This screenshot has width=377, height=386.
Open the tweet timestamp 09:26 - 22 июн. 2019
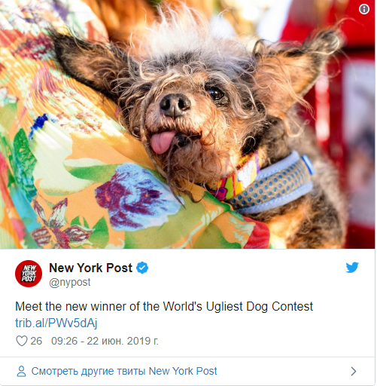105,341
